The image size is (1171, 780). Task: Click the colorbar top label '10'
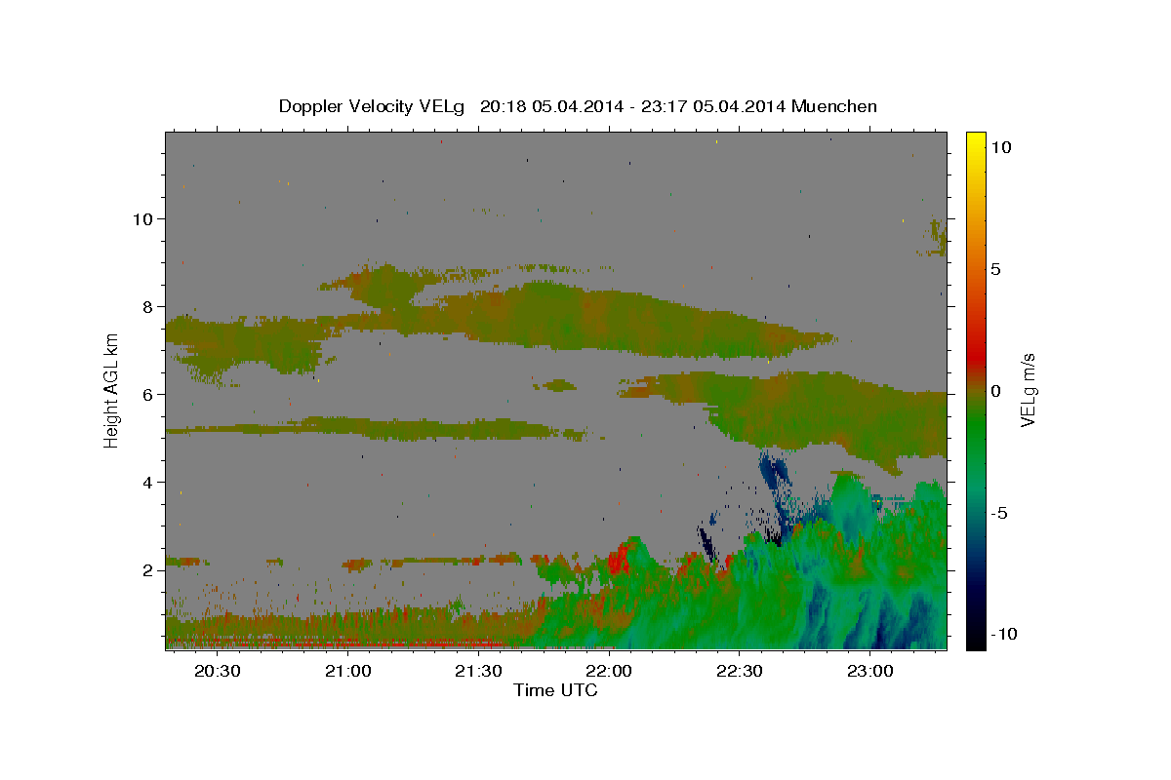pyautogui.click(x=1000, y=147)
